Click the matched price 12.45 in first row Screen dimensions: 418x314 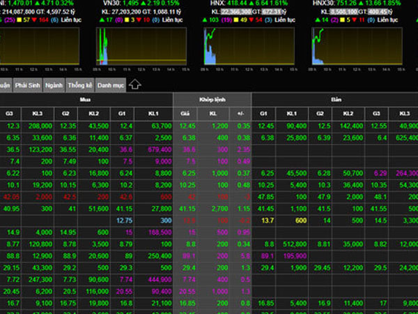tap(187, 126)
